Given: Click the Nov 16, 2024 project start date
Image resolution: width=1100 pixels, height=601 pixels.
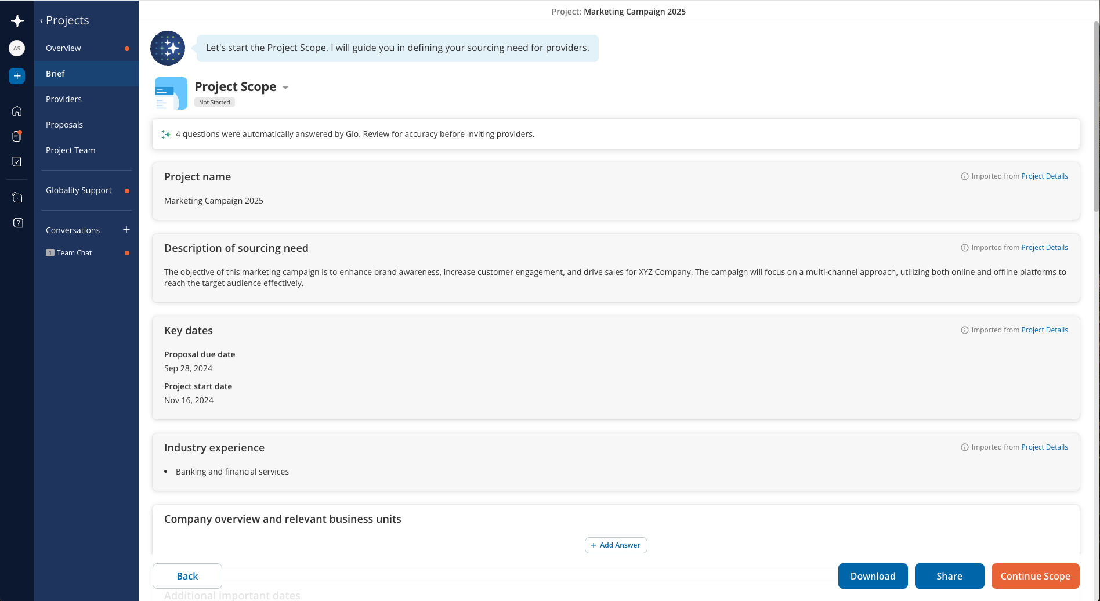Looking at the screenshot, I should pos(189,400).
